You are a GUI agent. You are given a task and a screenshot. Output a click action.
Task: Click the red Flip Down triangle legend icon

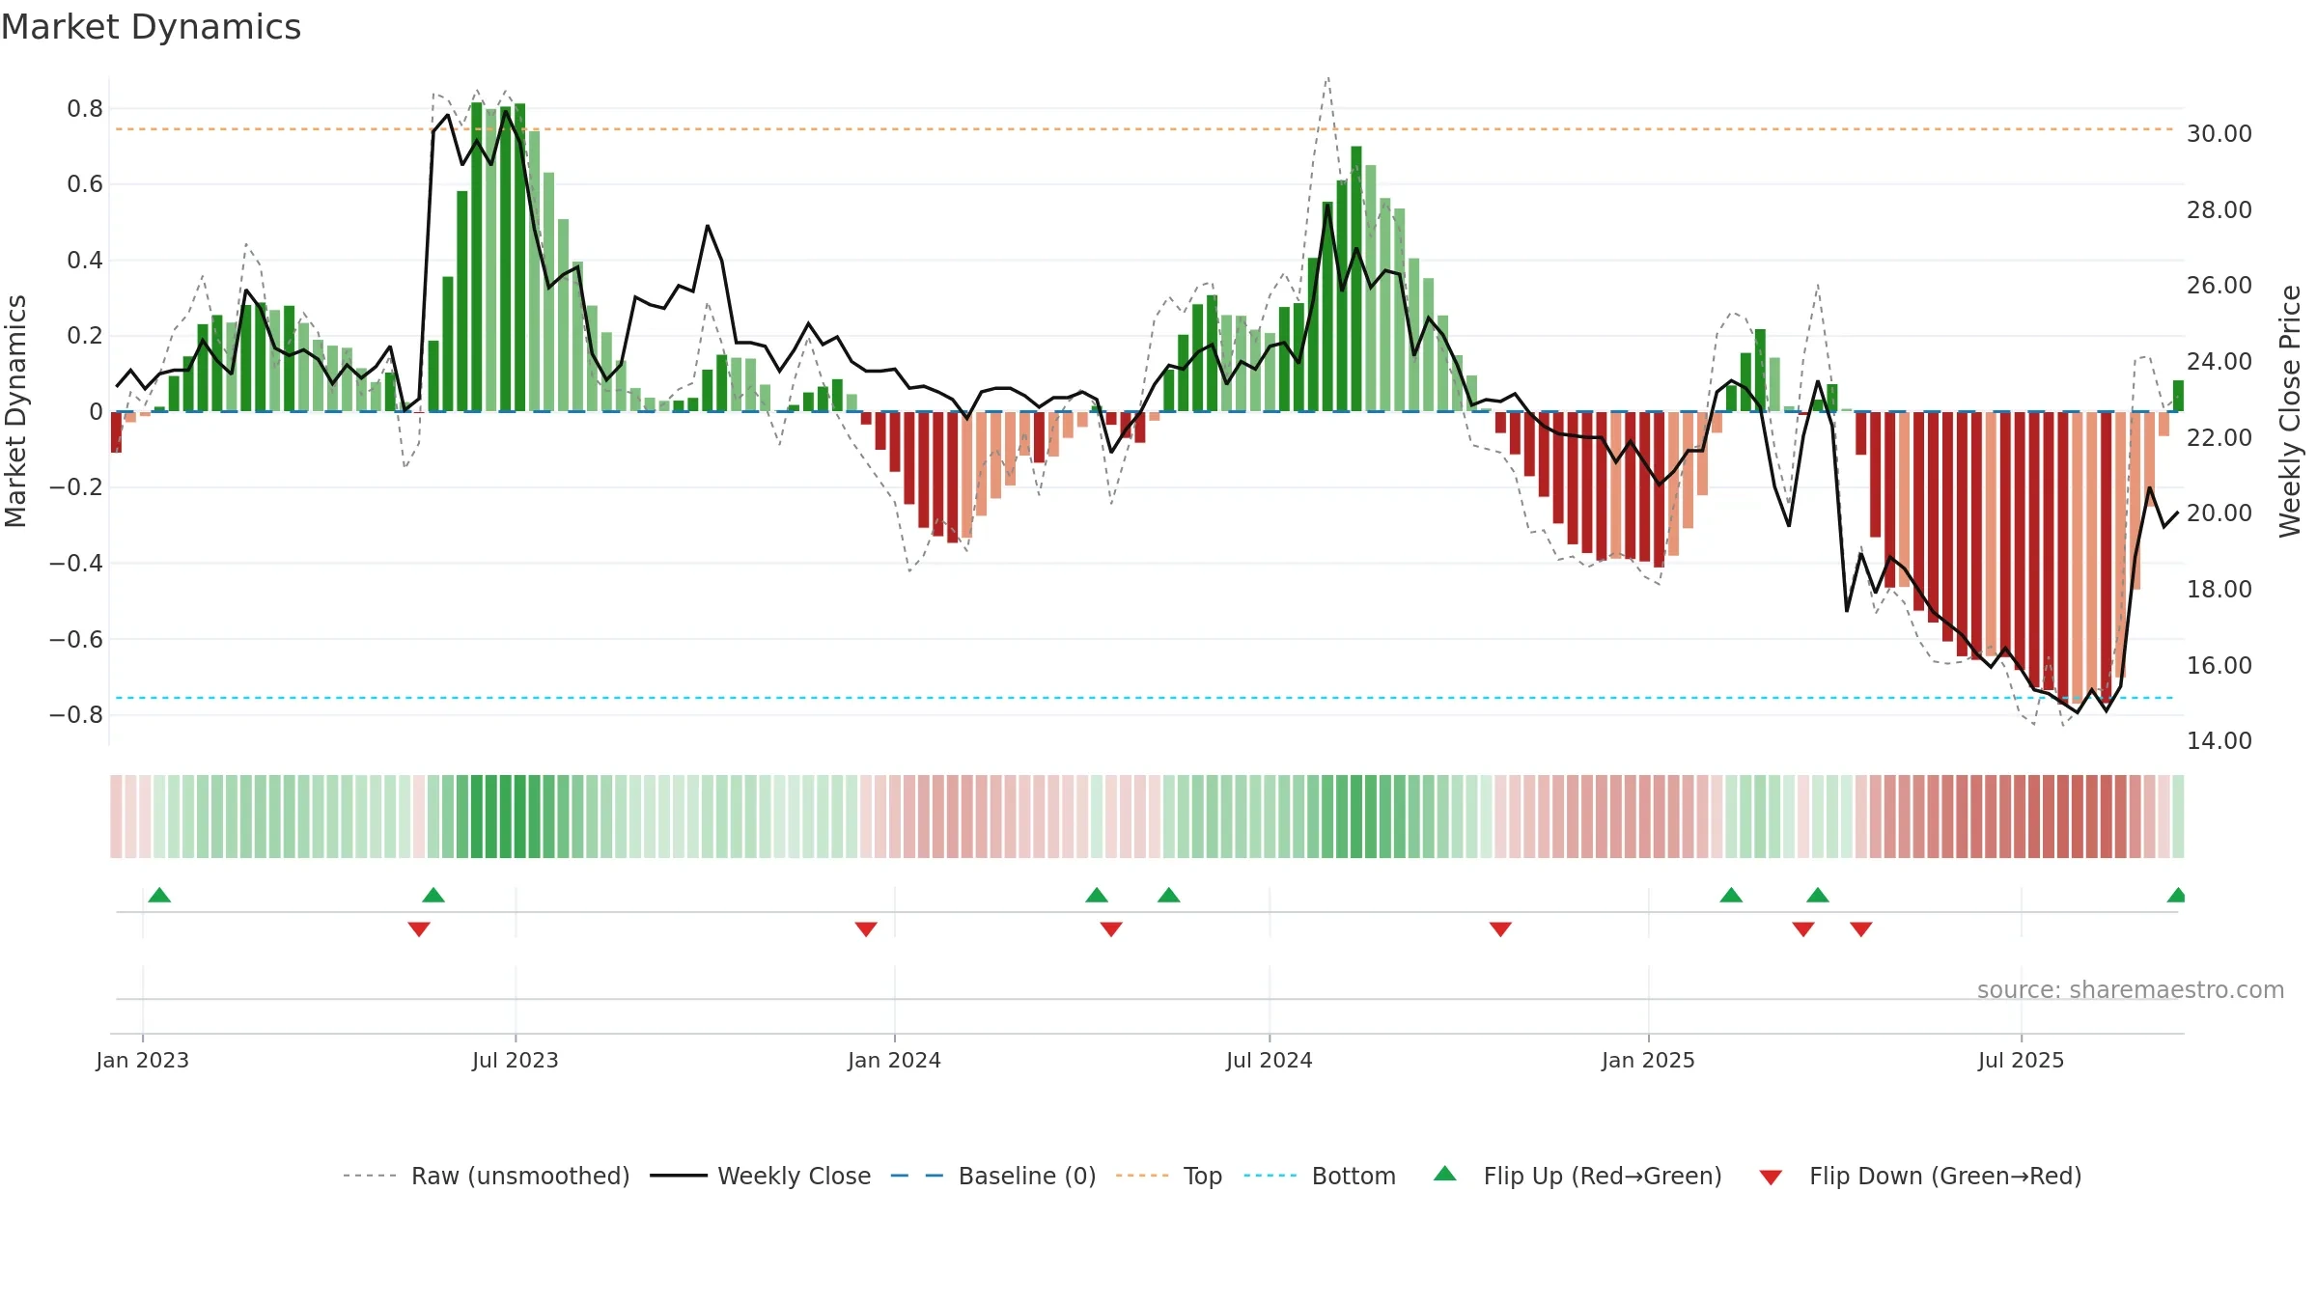pos(1771,1178)
